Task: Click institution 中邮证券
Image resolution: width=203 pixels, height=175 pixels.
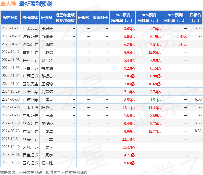Action: click(31, 116)
